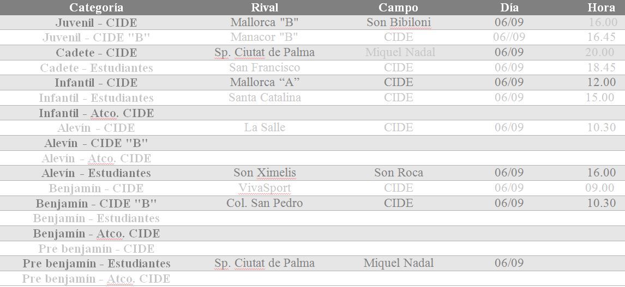The image size is (625, 287).
Task: Click the Rival column header
Action: [265, 8]
